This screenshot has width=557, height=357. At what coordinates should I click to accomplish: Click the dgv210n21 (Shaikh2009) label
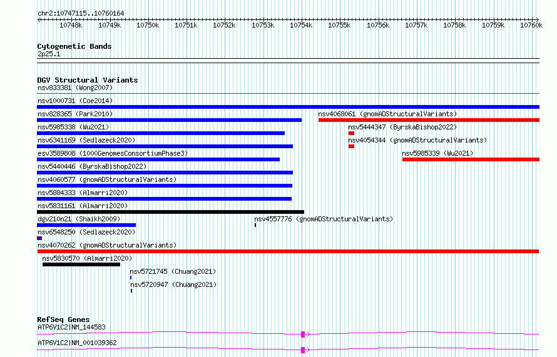(79, 219)
